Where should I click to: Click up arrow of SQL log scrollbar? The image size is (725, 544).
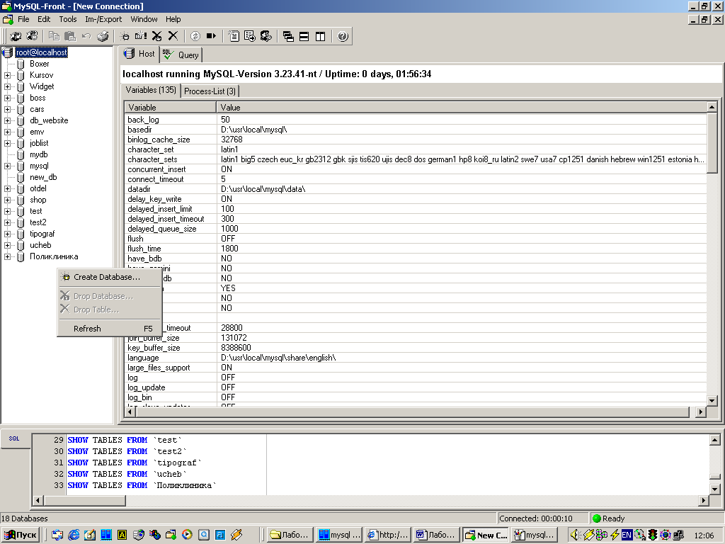(715, 440)
